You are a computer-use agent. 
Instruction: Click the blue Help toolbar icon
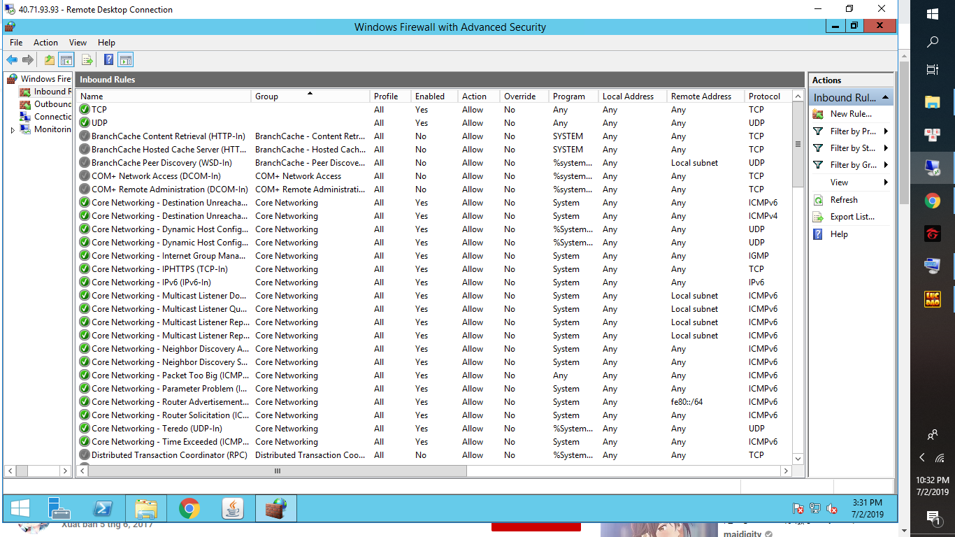click(x=109, y=60)
